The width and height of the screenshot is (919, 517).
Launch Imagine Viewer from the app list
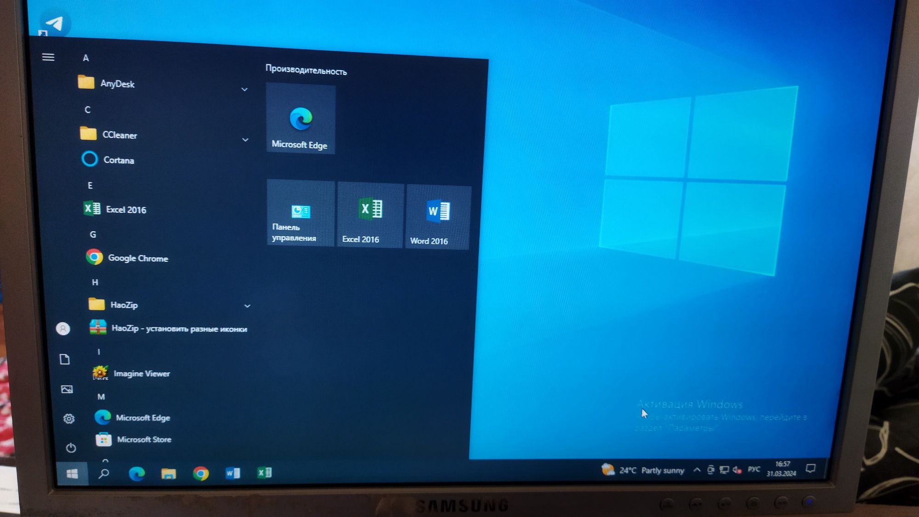(x=131, y=373)
